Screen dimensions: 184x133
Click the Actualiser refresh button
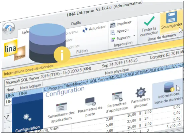[94, 29]
